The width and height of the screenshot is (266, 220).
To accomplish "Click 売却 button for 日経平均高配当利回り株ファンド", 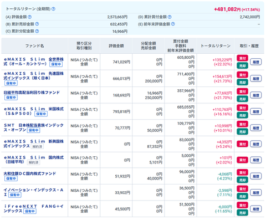I will pyautogui.click(x=242, y=99).
